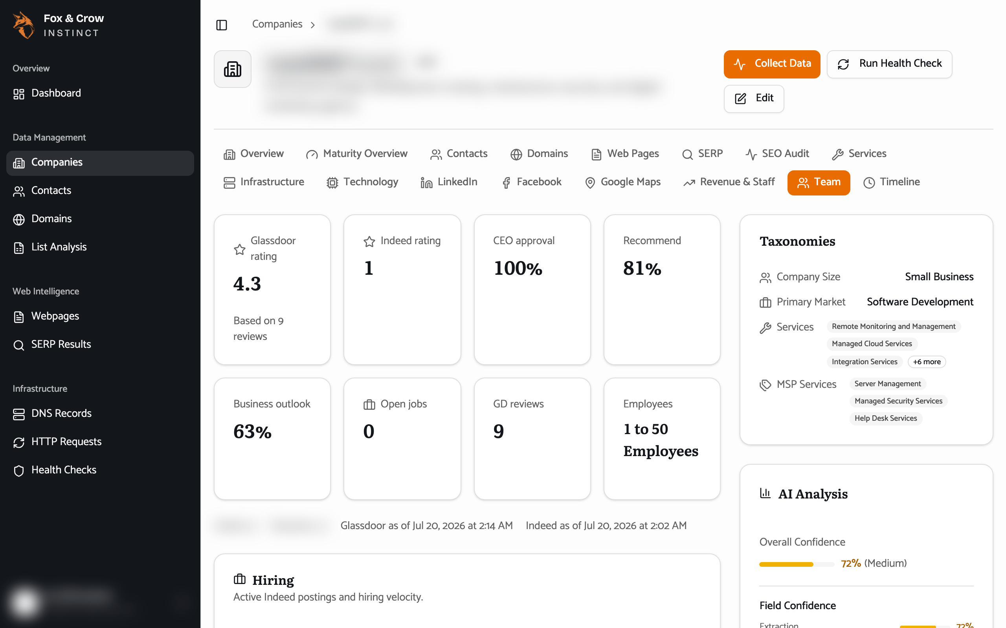The height and width of the screenshot is (628, 1006).
Task: Switch to the Revenue & Staff tab
Action: pos(729,183)
